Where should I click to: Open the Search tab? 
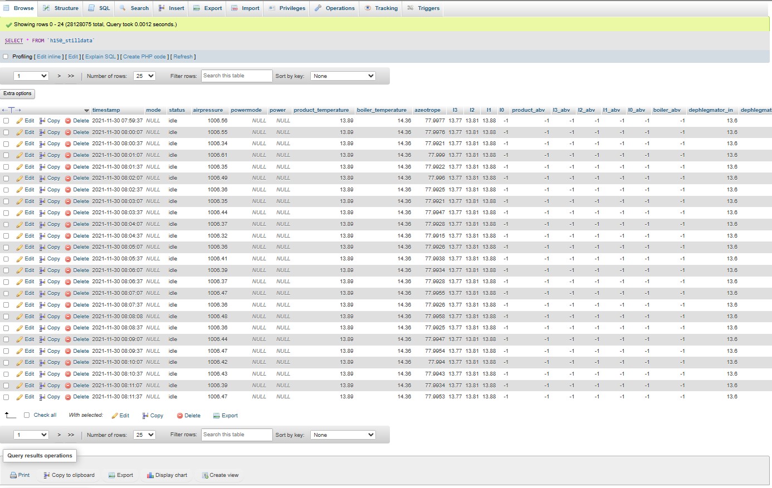coord(134,8)
